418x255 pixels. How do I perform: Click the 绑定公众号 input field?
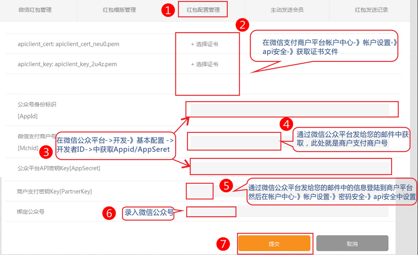pyautogui.click(x=212, y=212)
